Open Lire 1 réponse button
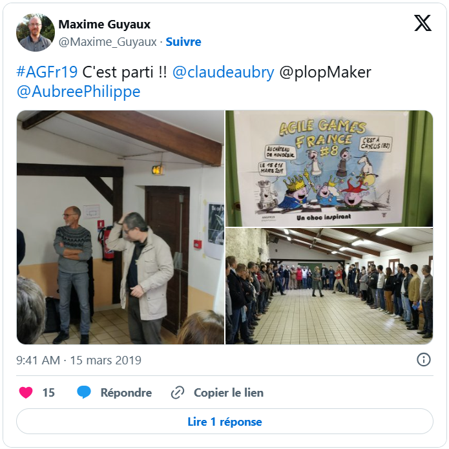 point(225,421)
